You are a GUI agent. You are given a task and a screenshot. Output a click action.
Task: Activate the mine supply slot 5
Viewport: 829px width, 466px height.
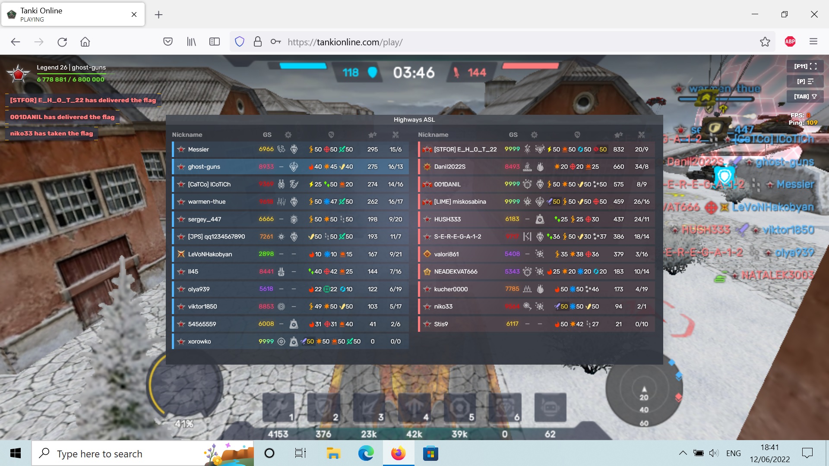[x=460, y=408]
